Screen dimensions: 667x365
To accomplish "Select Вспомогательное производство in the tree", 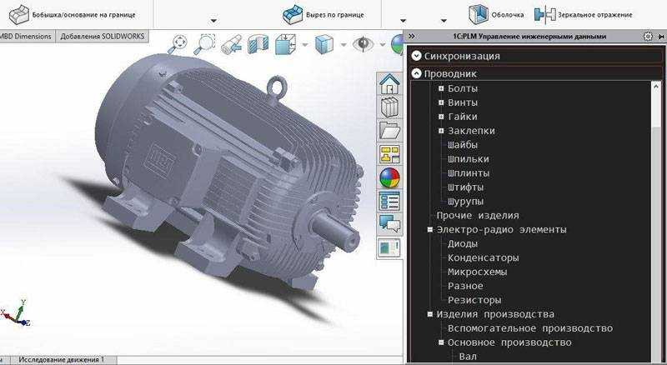I will (x=530, y=328).
